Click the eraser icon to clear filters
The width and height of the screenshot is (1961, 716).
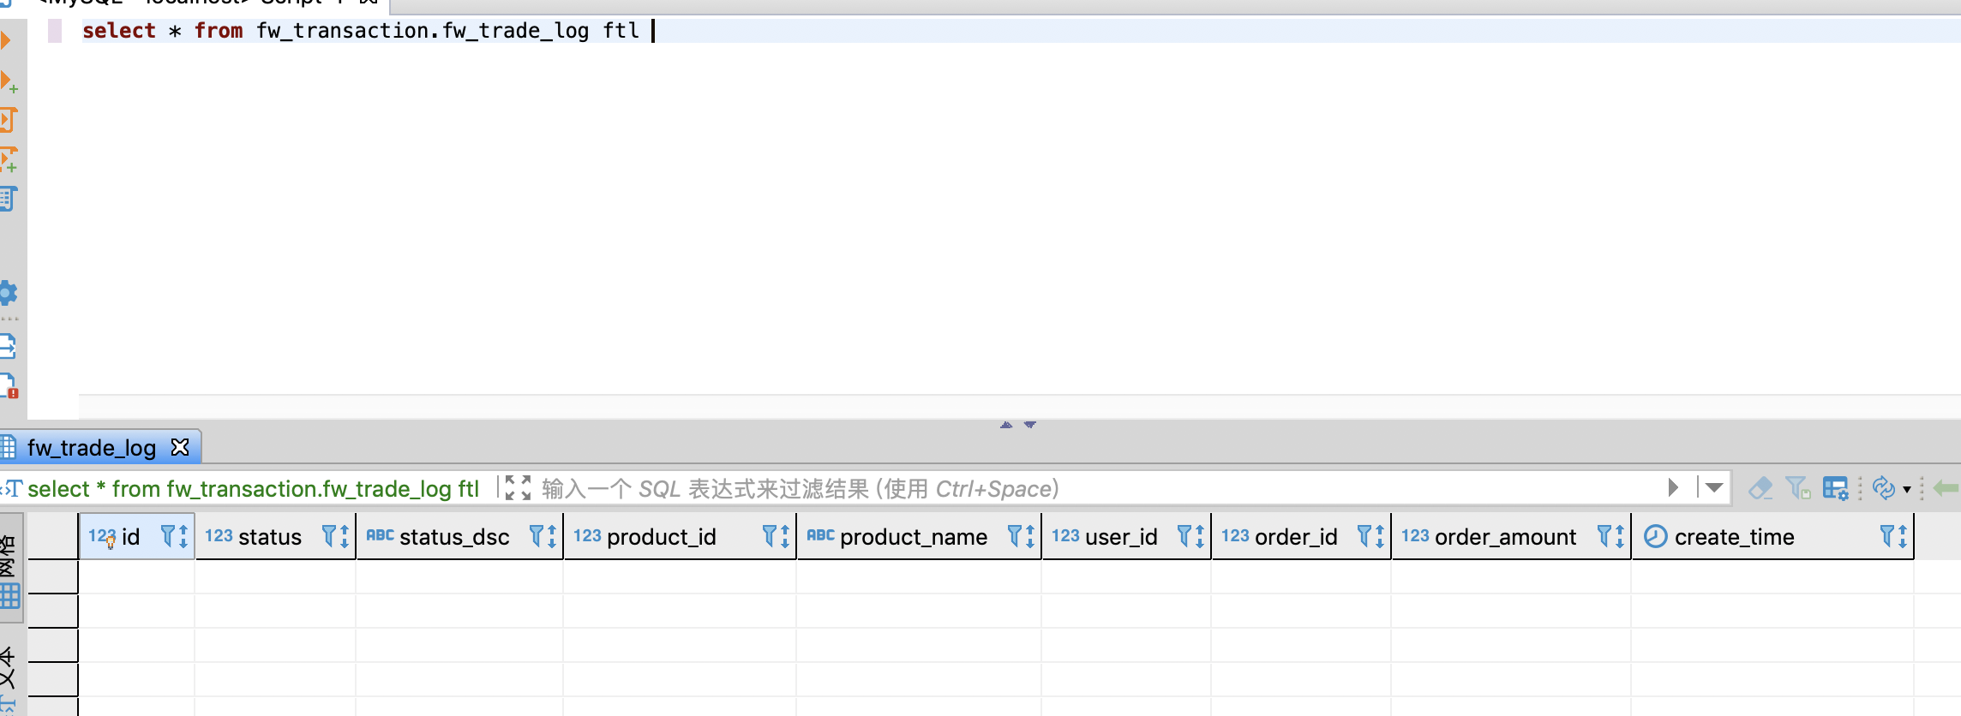1760,488
